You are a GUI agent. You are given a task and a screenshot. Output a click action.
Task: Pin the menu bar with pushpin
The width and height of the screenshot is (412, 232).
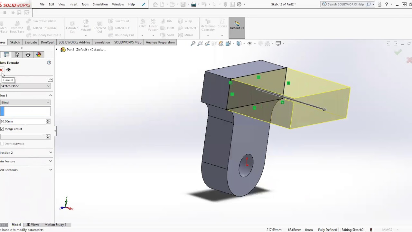(x=144, y=4)
